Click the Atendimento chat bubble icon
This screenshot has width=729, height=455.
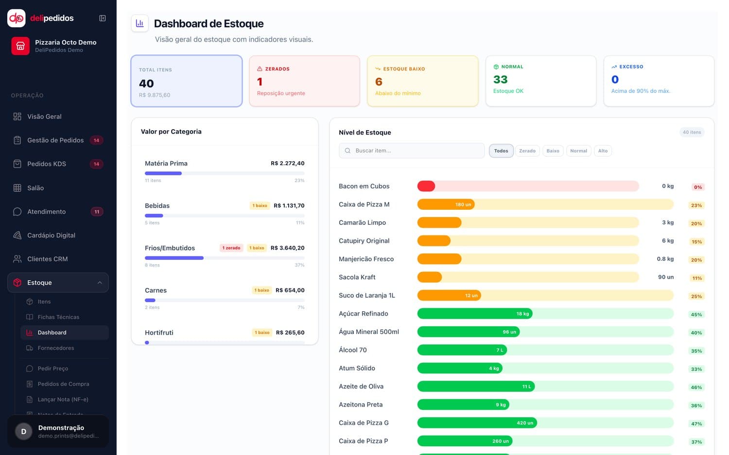[17, 212]
